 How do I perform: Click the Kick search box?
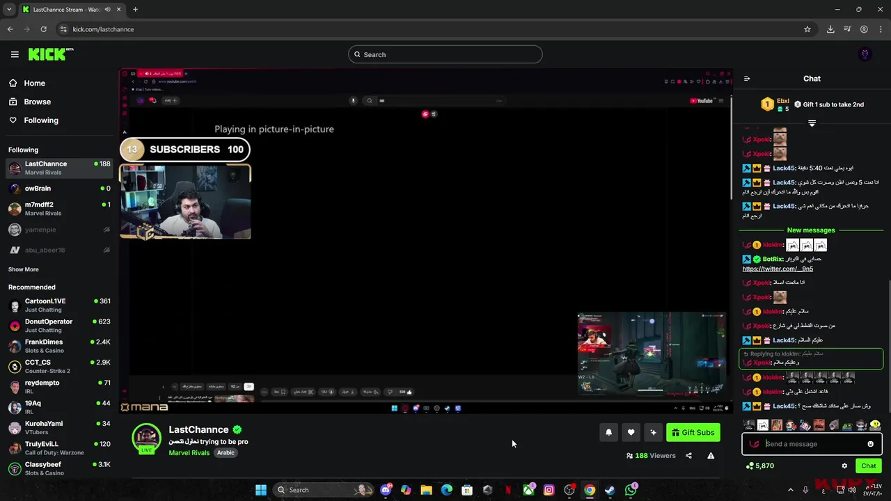(445, 54)
